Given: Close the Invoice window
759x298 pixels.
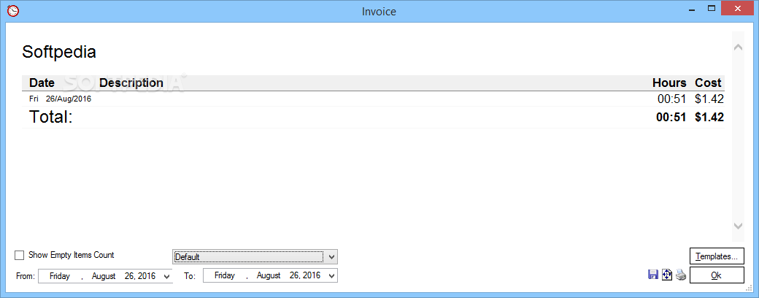Looking at the screenshot, I should pyautogui.click(x=738, y=8).
